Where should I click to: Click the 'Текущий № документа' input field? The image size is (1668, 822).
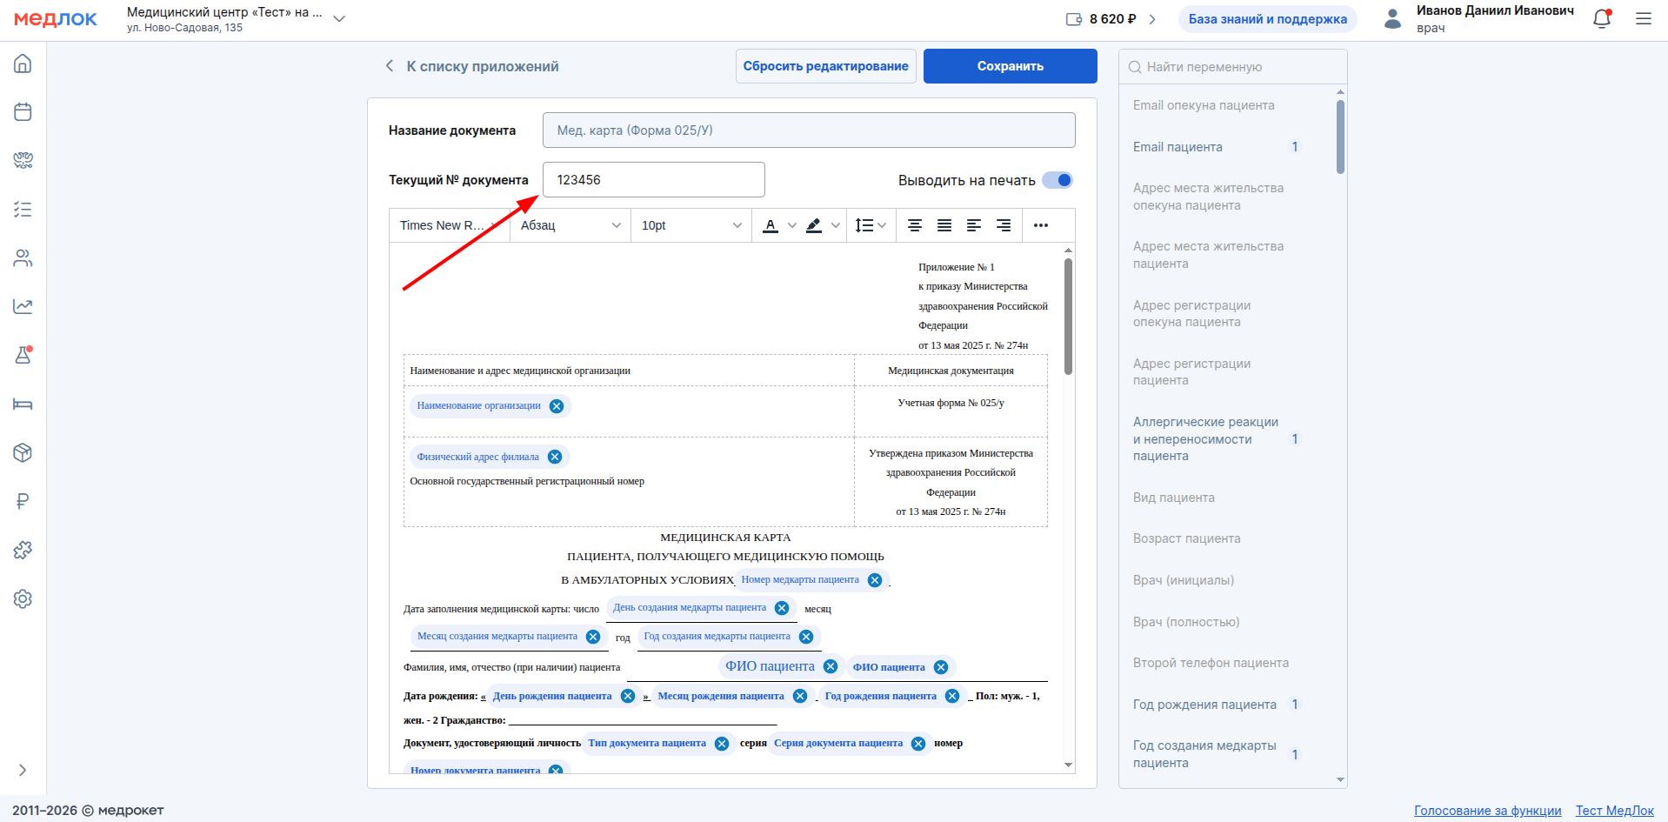(653, 180)
